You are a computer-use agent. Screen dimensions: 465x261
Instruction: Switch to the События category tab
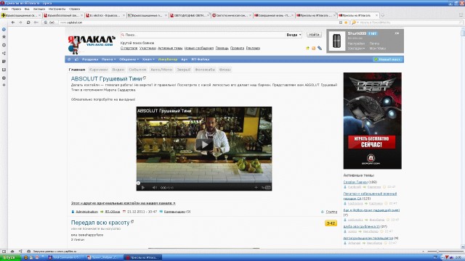click(137, 70)
